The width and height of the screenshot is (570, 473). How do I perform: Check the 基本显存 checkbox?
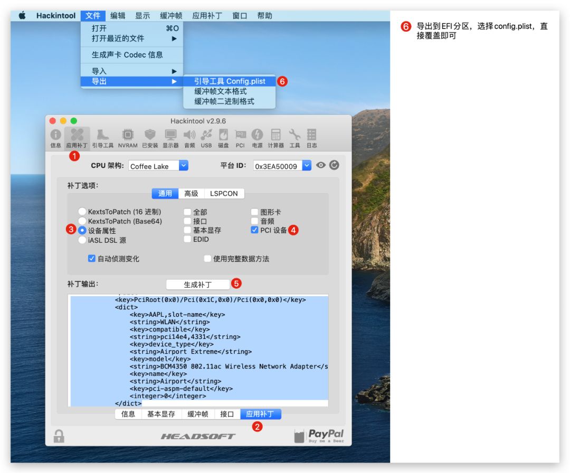tap(187, 230)
